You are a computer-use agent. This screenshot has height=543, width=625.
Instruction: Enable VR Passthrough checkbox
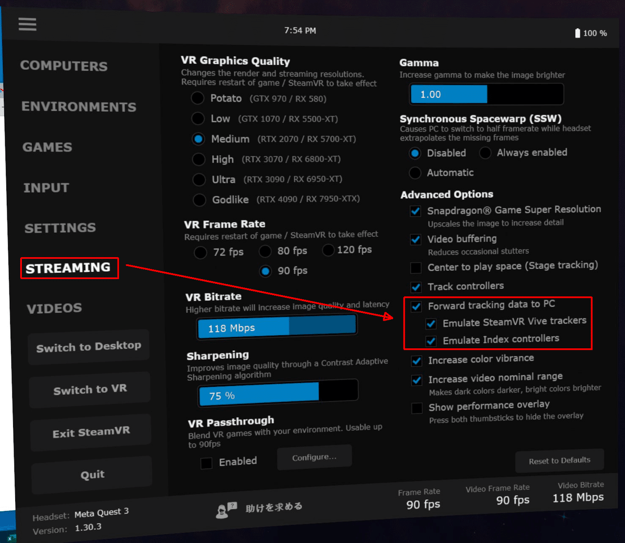pos(206,463)
